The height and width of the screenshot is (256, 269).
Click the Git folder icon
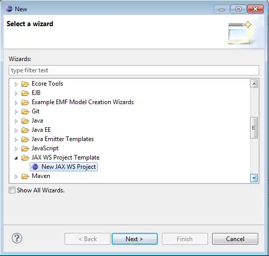point(25,112)
